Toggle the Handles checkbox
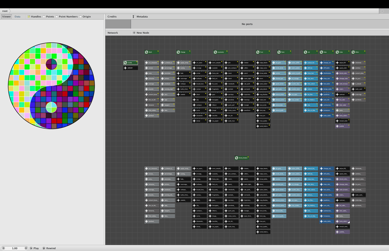The height and width of the screenshot is (251, 389). (x=29, y=17)
